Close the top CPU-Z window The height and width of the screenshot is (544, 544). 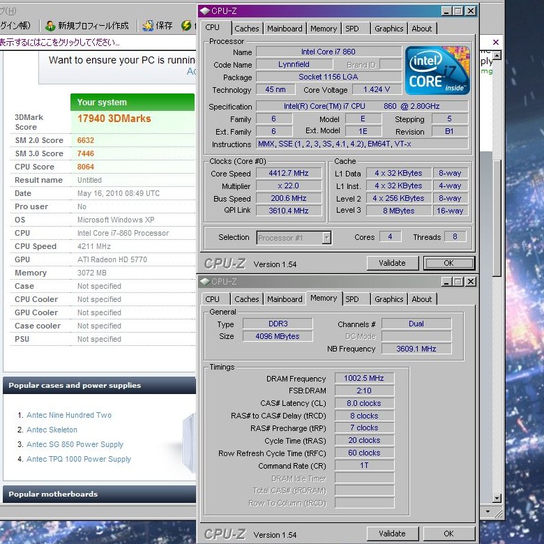tap(471, 11)
